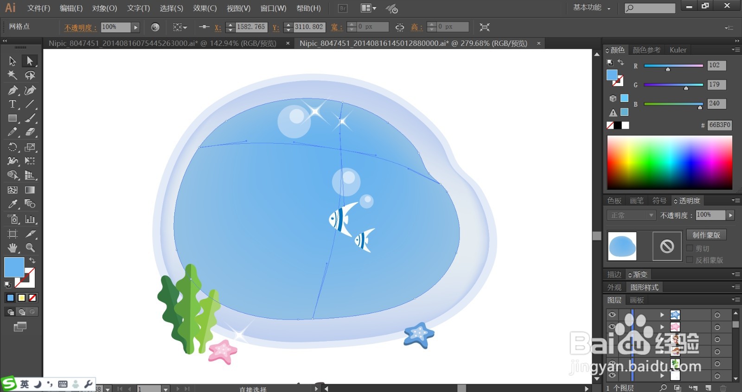Select the Pen tool
The height and width of the screenshot is (392, 742).
pos(13,90)
